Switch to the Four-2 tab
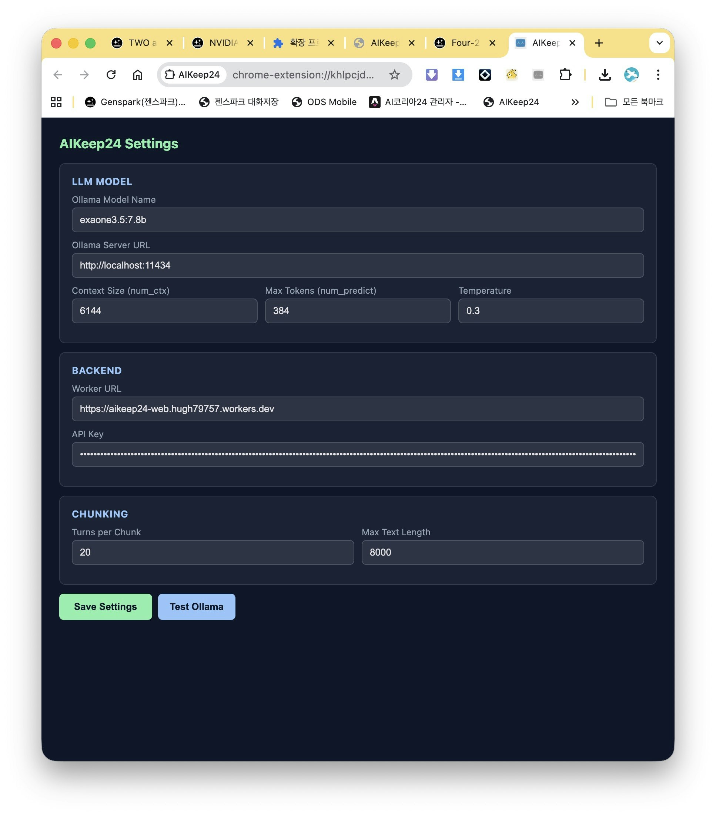Viewport: 716px width, 816px height. (x=465, y=43)
